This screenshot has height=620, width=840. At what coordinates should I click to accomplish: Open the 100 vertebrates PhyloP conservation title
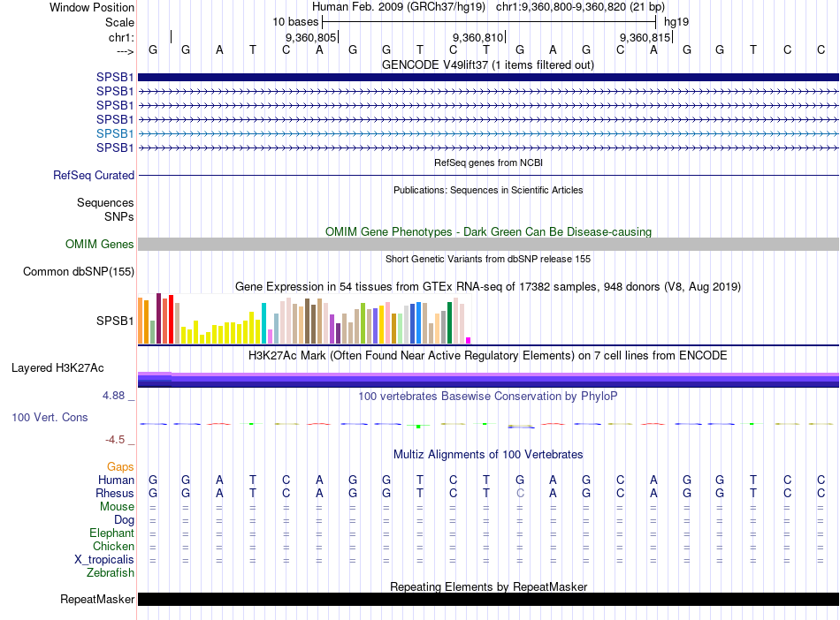coord(488,397)
